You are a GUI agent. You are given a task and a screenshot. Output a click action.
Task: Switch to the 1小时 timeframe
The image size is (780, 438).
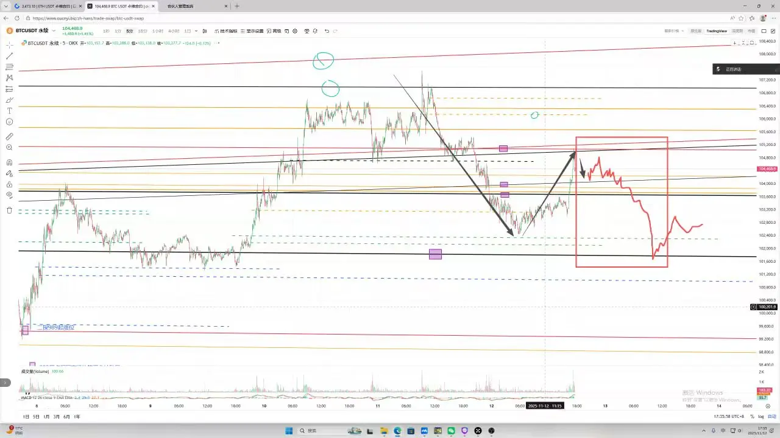[158, 31]
